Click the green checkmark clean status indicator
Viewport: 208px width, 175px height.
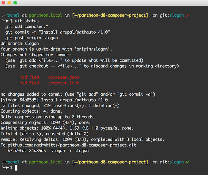(187, 162)
